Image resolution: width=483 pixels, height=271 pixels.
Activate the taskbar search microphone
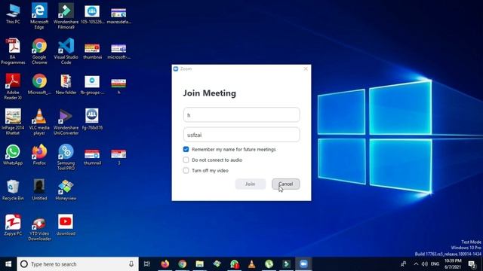tap(131, 264)
